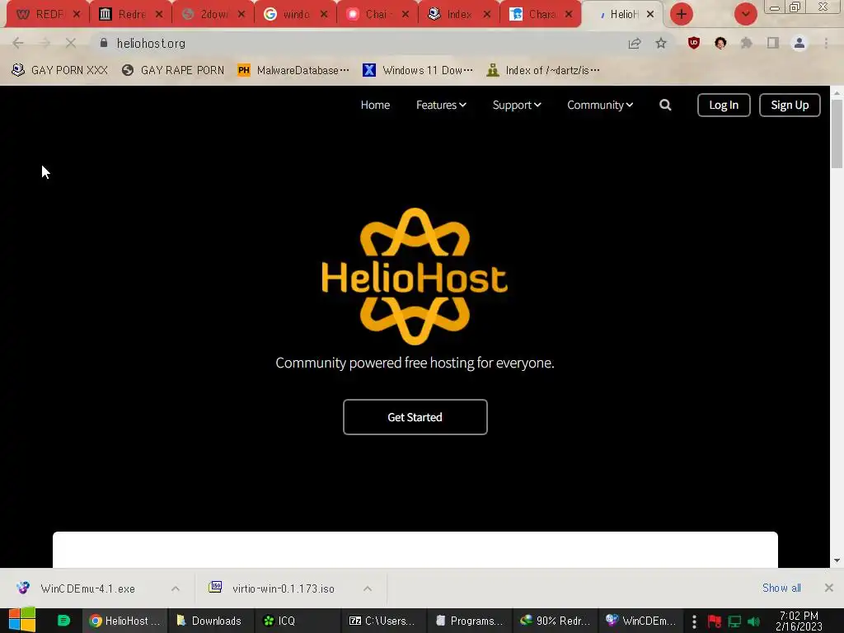Open Windows 11 Dow... bookmark
This screenshot has height=633, width=844.
pos(418,70)
